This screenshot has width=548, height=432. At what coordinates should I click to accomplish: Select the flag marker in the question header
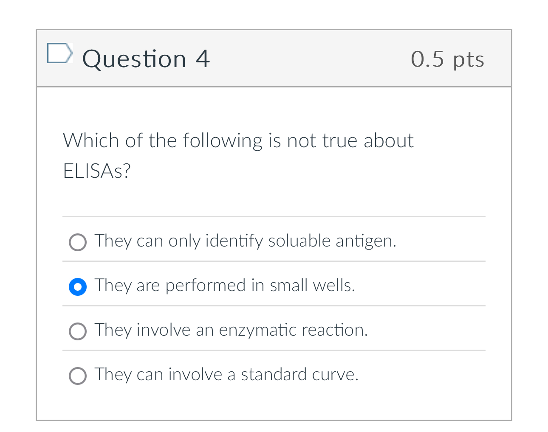click(59, 53)
